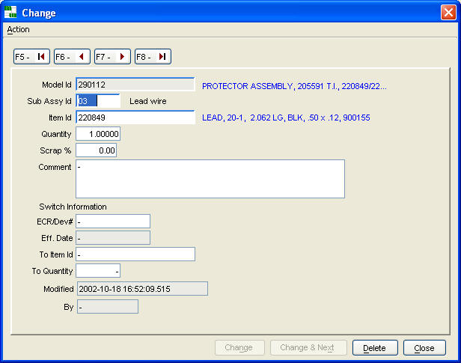Click the LEAD, 20-1 item description
Viewport: 461px width, 363px height.
286,118
